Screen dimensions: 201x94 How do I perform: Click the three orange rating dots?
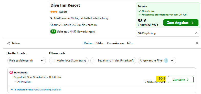pyautogui.click(x=54, y=12)
